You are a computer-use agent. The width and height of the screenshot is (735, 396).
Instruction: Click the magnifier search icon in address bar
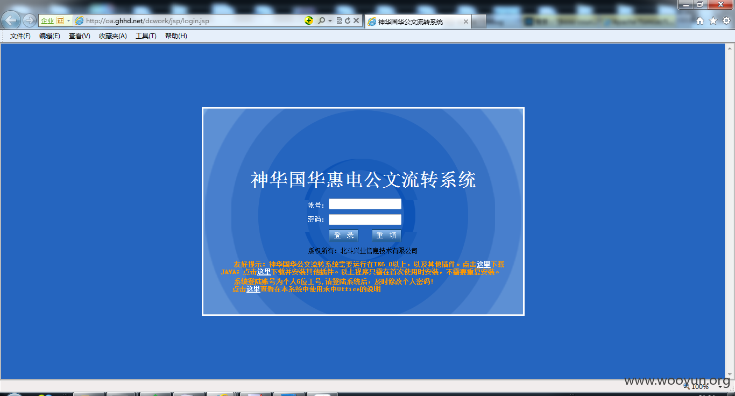click(321, 20)
